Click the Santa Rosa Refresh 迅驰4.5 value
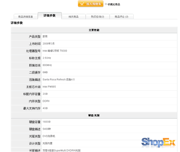This screenshot has width=180, height=152. (x=59, y=79)
